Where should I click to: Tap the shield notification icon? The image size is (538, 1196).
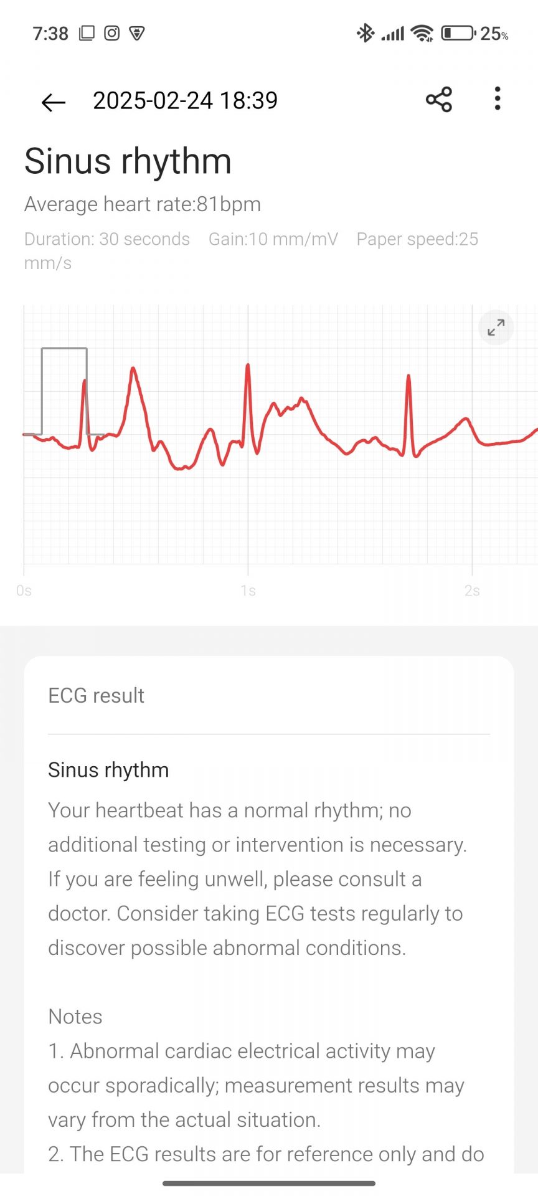pyautogui.click(x=137, y=33)
